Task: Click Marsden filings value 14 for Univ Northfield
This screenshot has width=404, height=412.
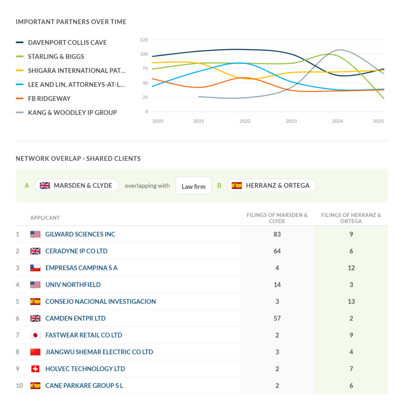Action: (277, 284)
